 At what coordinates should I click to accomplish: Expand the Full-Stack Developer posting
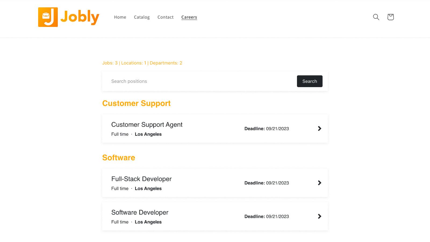215,183
